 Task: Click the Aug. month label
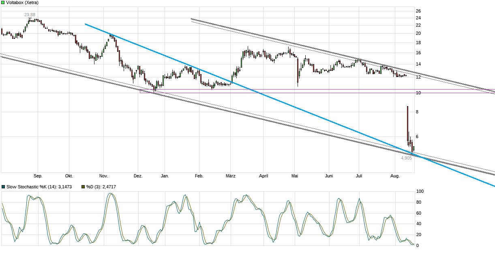(x=395, y=176)
